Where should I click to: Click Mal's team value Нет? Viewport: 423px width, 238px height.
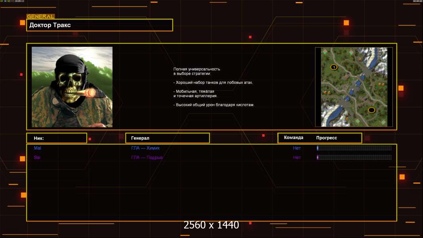297,148
